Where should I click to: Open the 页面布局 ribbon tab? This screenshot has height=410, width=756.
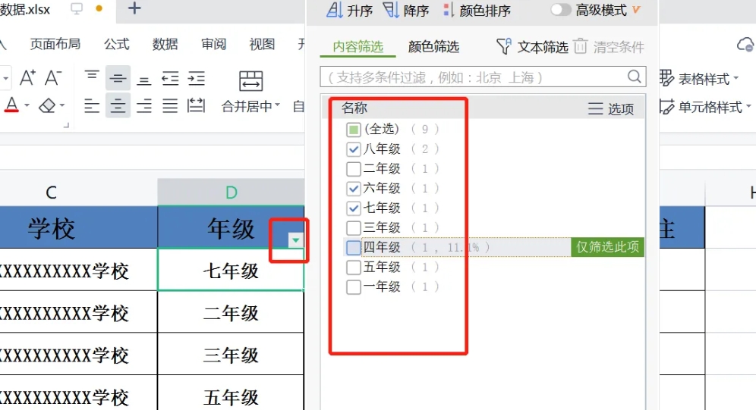tap(55, 44)
